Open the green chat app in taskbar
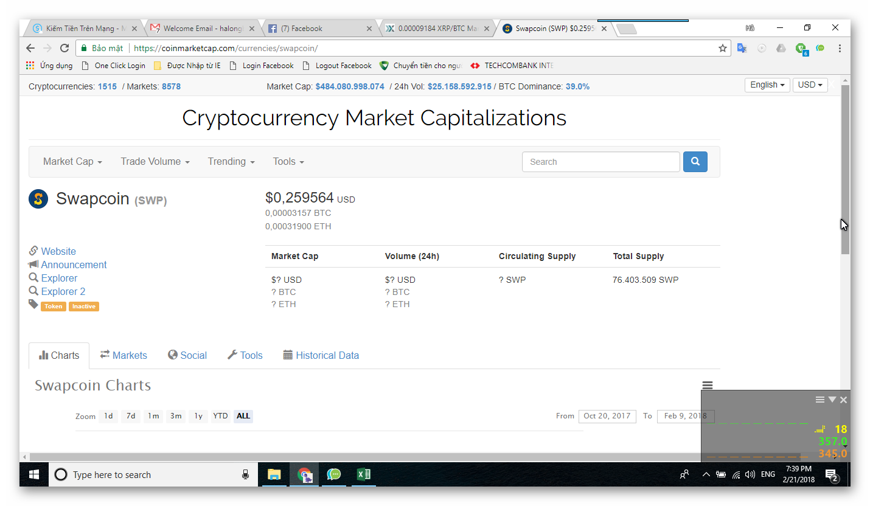 click(334, 474)
